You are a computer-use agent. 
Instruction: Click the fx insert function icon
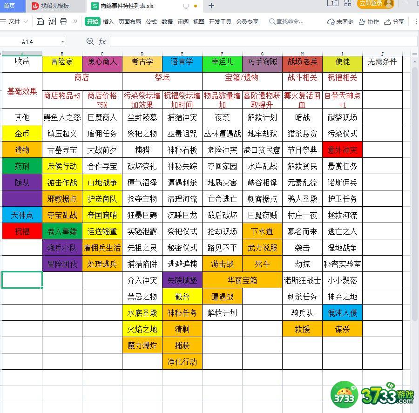click(102, 42)
